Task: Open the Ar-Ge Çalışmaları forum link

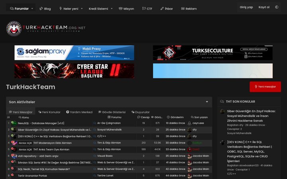Action: (x=109, y=123)
